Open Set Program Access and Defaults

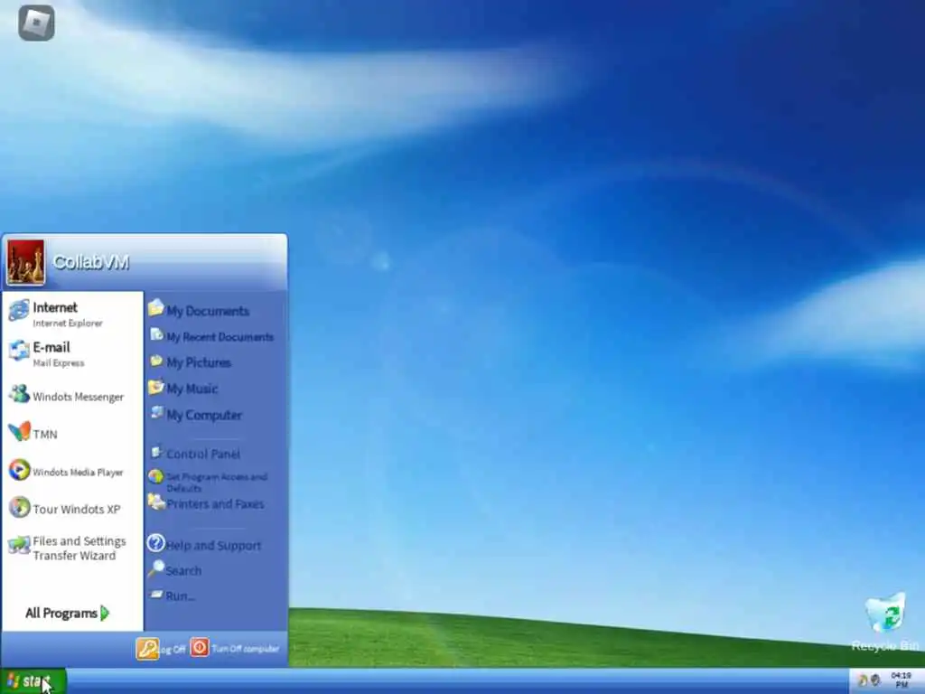point(209,481)
